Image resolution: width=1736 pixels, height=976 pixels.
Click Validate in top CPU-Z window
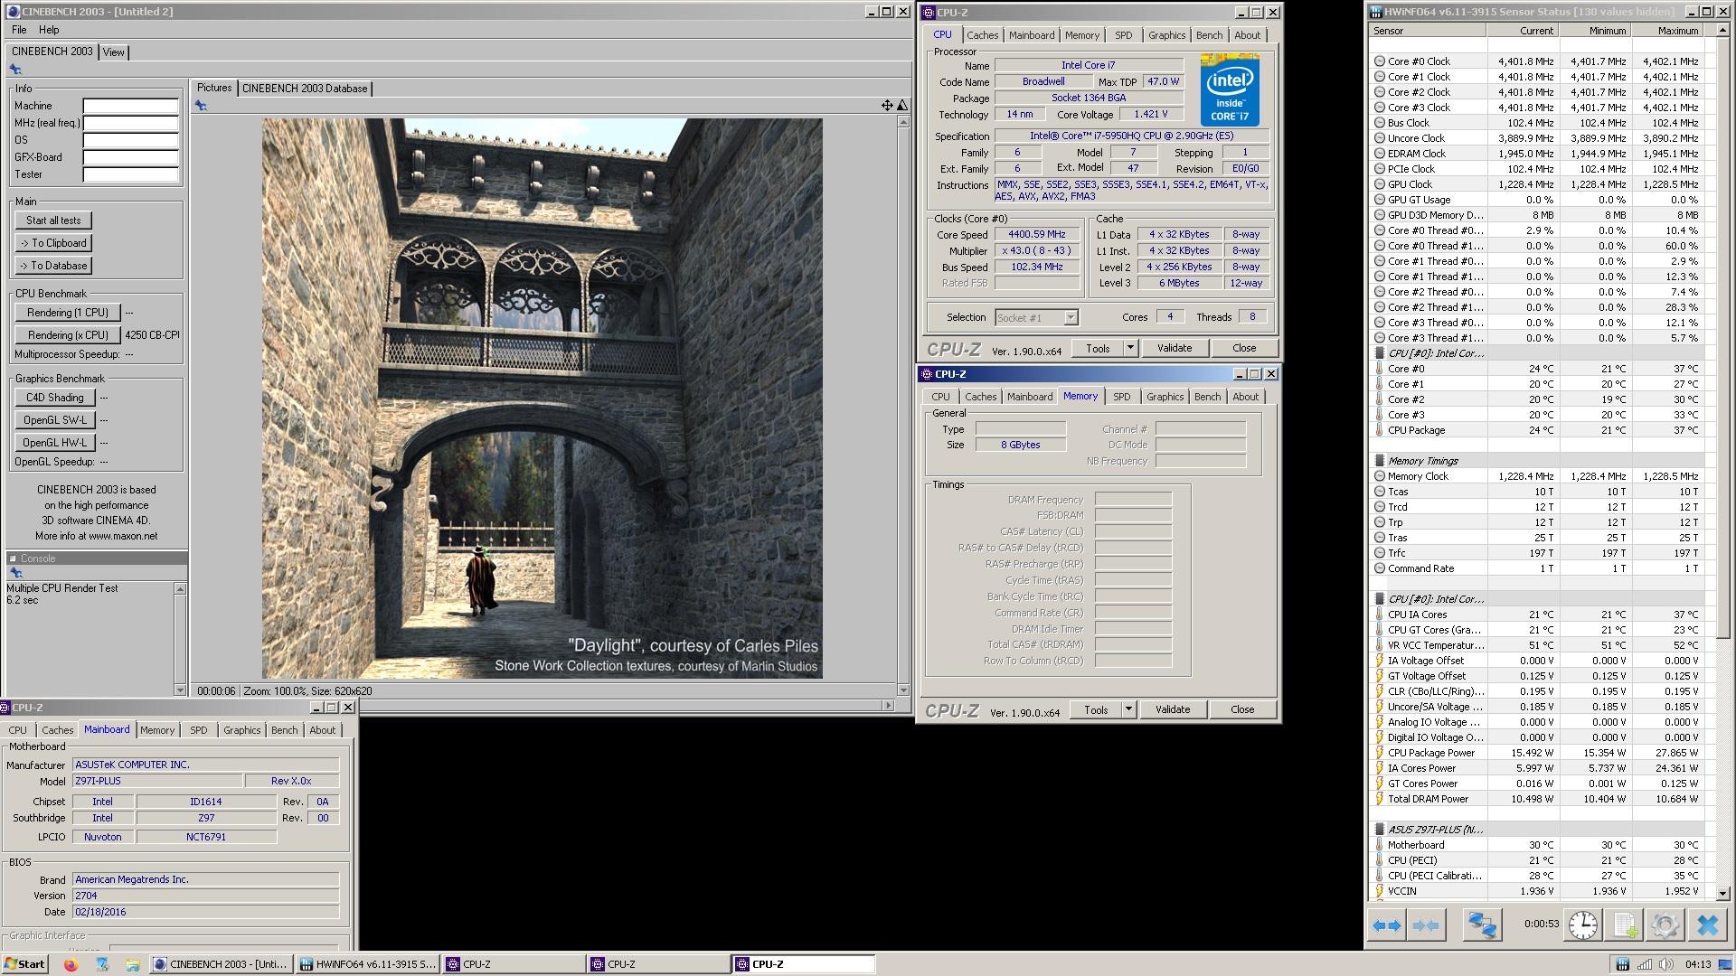(x=1175, y=348)
